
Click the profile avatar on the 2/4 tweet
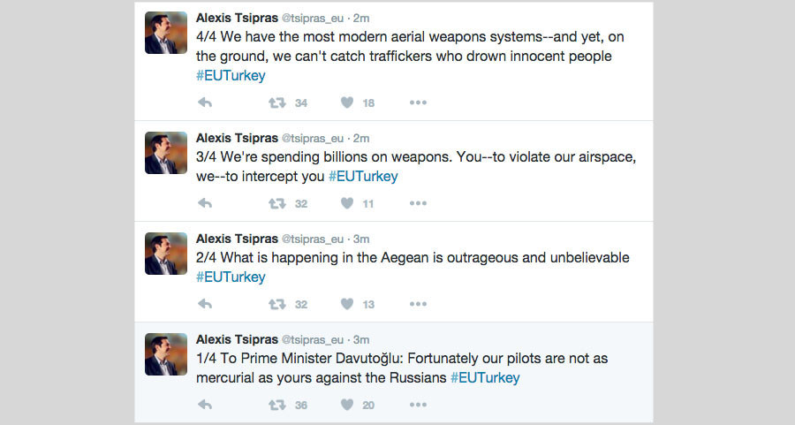[166, 254]
